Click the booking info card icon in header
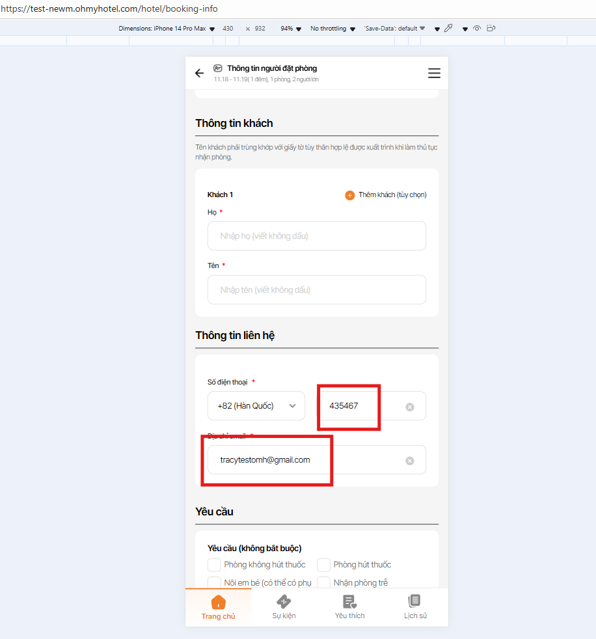 pos(218,68)
